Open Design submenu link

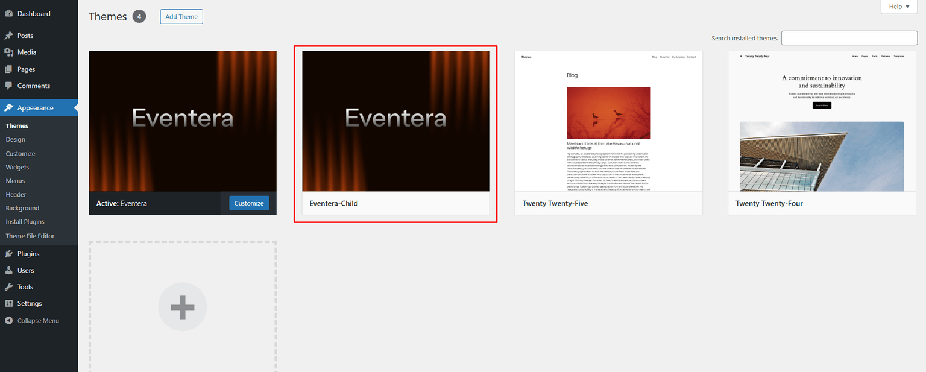[16, 139]
